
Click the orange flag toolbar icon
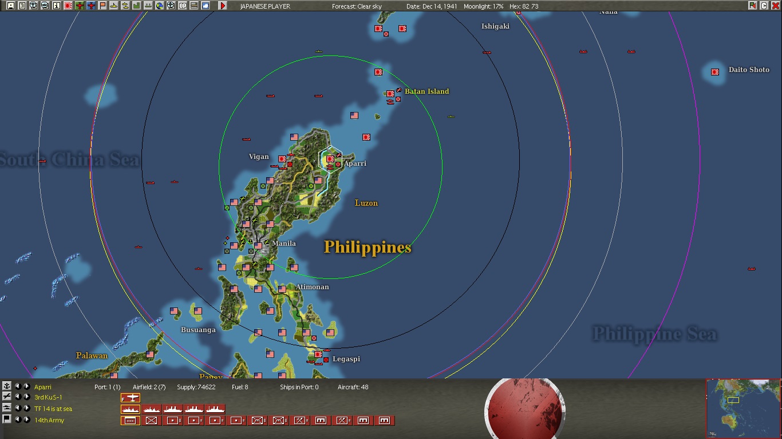[x=102, y=6]
